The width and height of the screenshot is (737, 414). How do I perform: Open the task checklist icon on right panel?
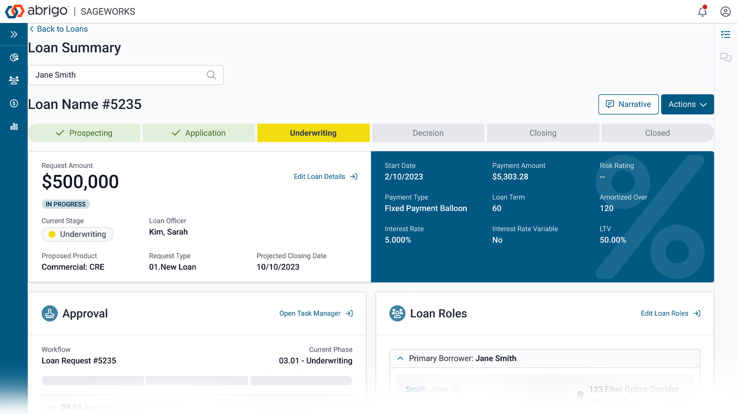[725, 34]
